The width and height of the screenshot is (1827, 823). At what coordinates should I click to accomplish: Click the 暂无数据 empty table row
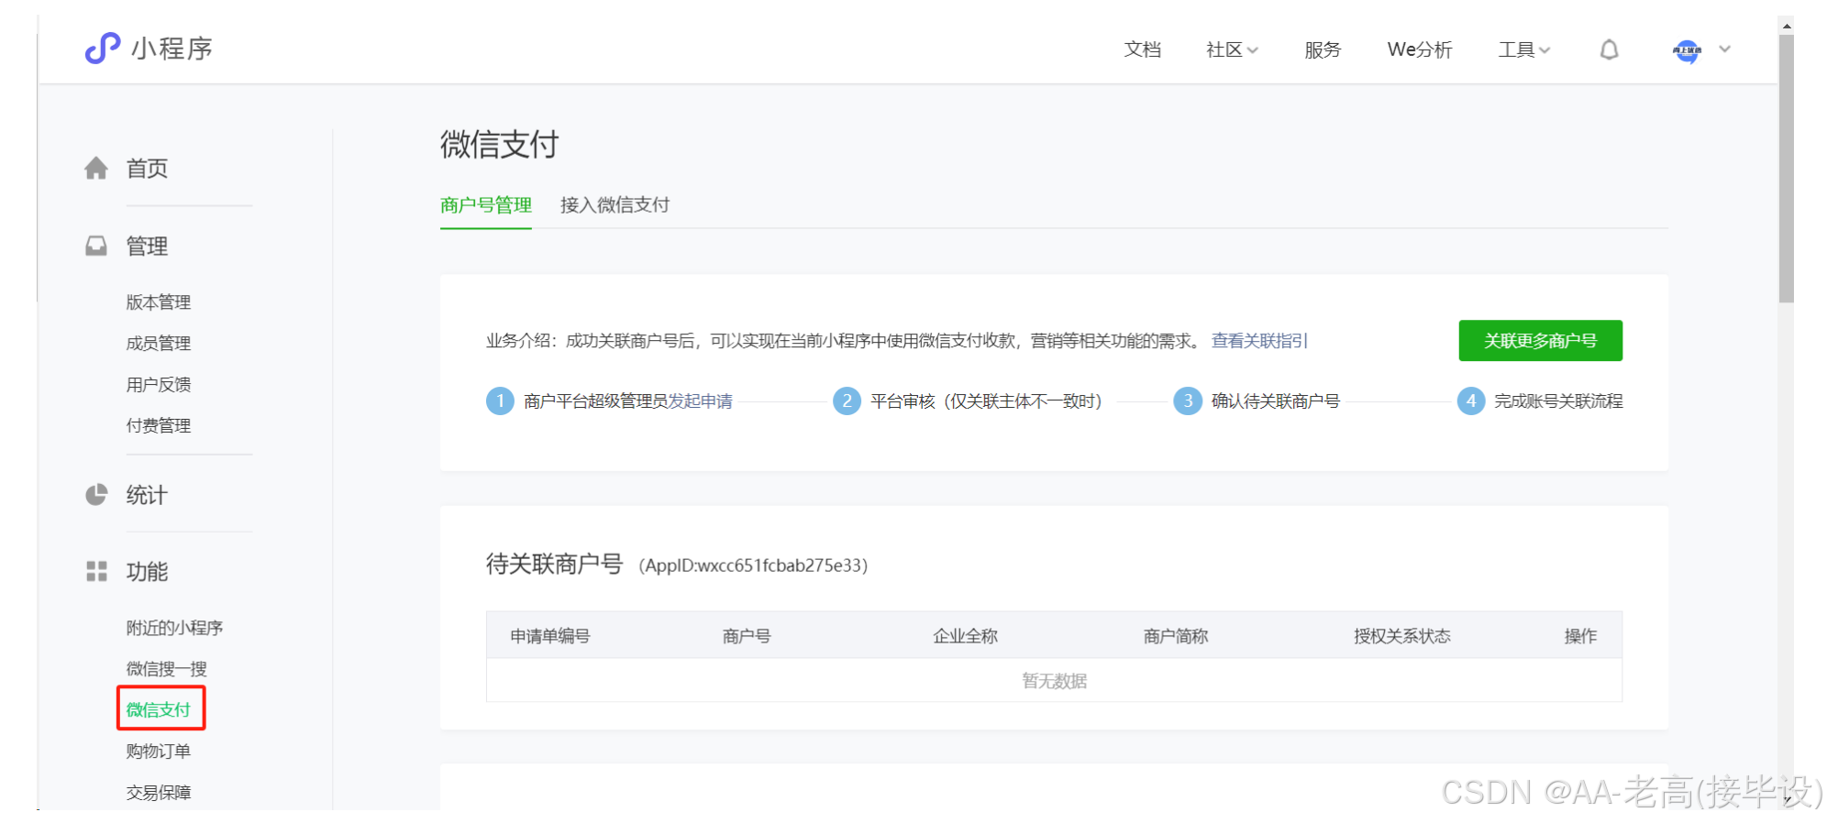(x=1054, y=681)
